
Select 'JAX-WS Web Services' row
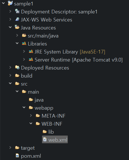(x=46, y=20)
